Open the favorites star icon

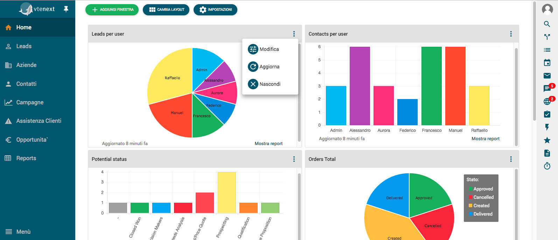coord(547,140)
